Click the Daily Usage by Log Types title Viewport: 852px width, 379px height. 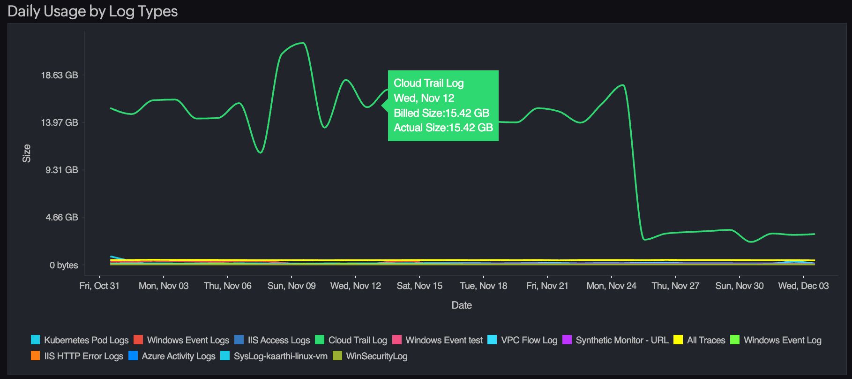point(93,11)
